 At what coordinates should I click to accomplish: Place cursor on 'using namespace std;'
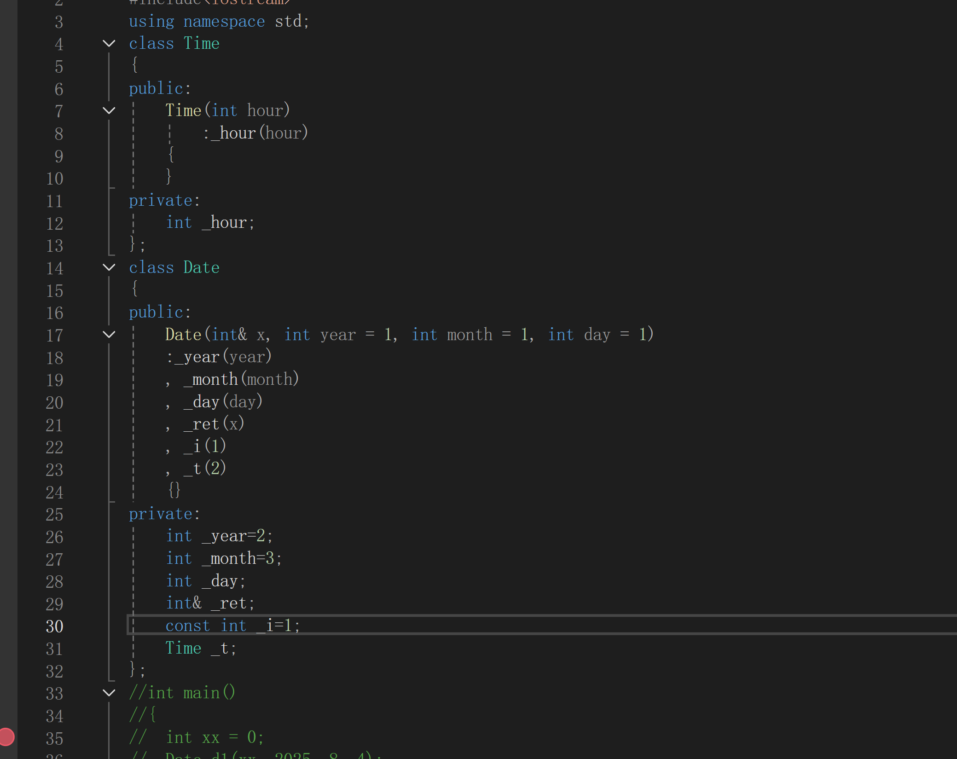pyautogui.click(x=219, y=21)
